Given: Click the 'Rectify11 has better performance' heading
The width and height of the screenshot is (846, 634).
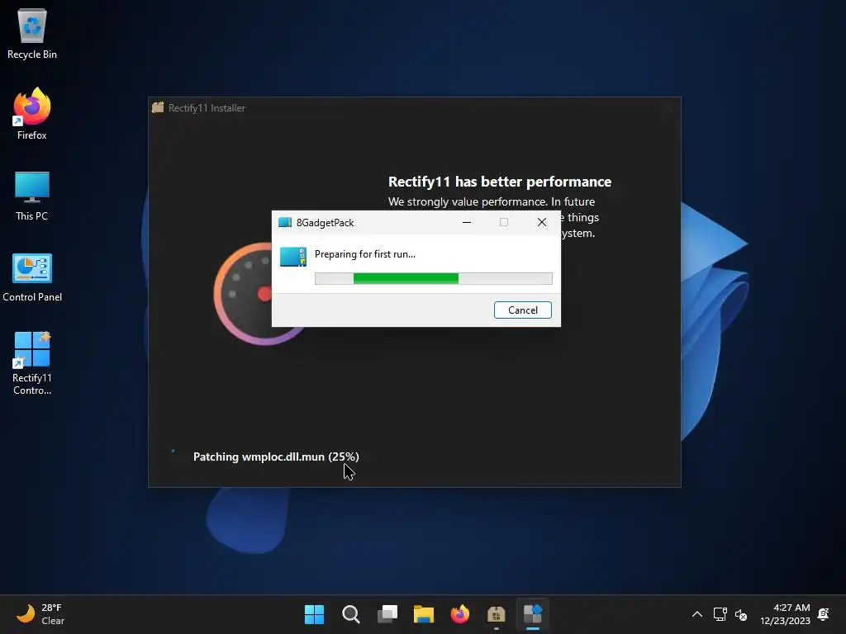Looking at the screenshot, I should pyautogui.click(x=500, y=182).
